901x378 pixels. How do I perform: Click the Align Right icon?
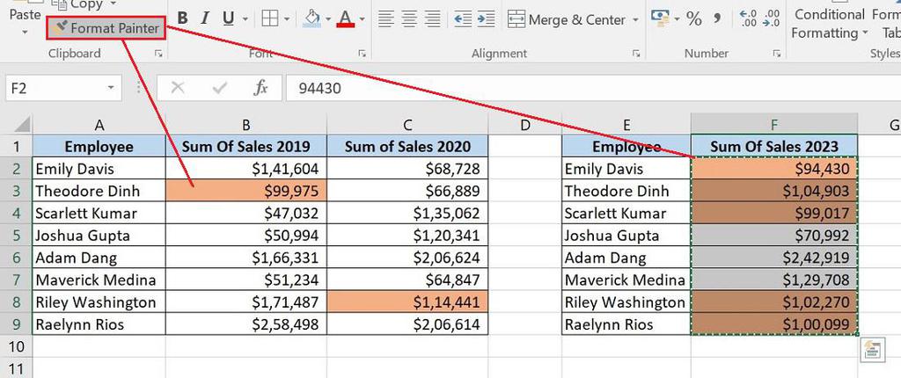coord(432,19)
